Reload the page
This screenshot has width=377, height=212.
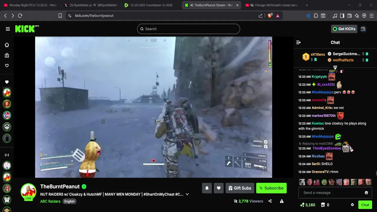(20, 16)
